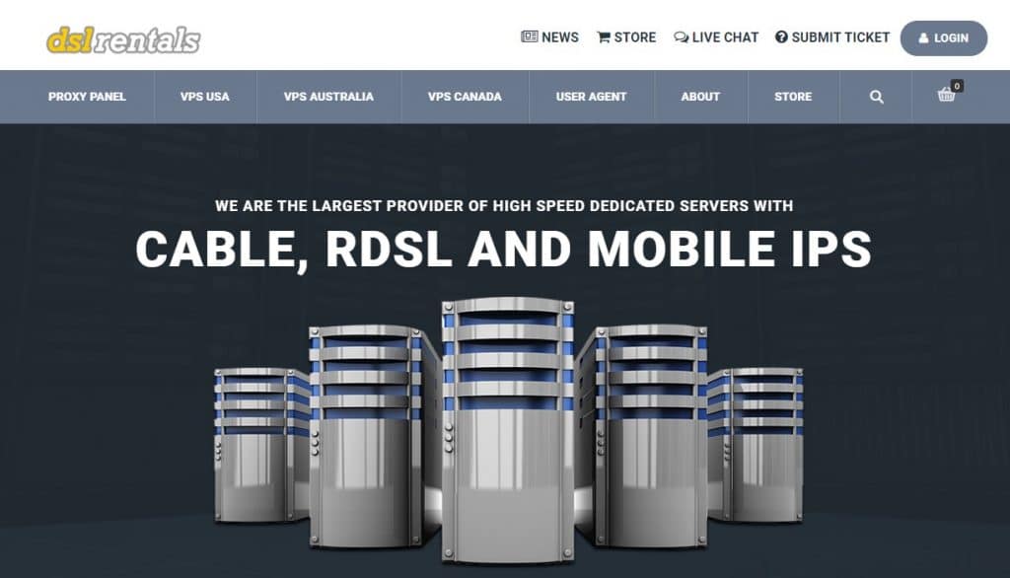1010x578 pixels.
Task: Click the LOGIN button
Action: tap(944, 38)
